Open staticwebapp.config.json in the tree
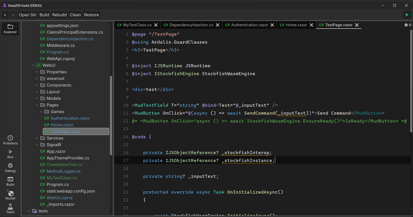 click(x=71, y=191)
